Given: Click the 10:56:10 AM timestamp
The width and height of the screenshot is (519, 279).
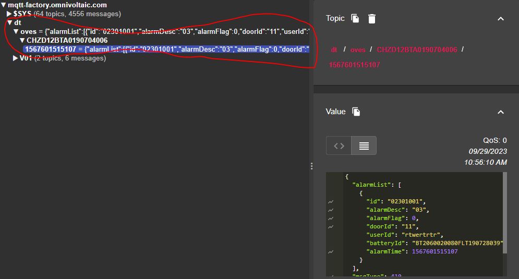Looking at the screenshot, I should pos(486,162).
